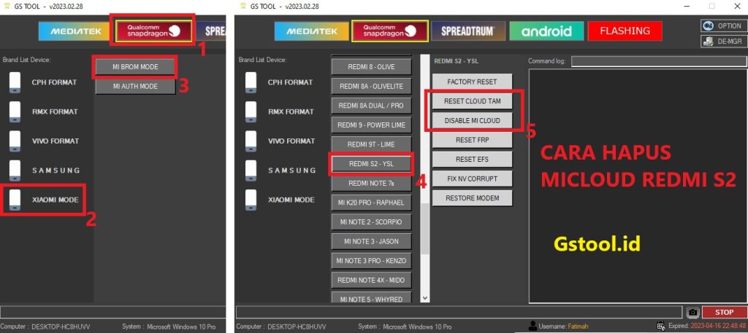Viewport: 748px width, 333px height.
Task: Click the red STOP button
Action: (724, 313)
